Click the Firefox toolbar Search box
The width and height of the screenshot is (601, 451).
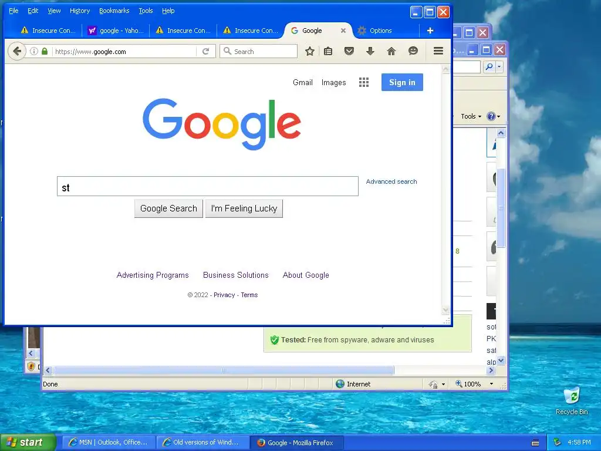[x=259, y=52]
